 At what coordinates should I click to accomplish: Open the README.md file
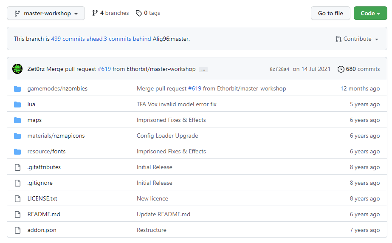44,215
